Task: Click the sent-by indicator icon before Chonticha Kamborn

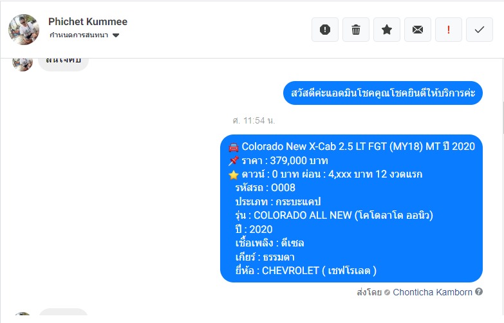Action: 387,293
